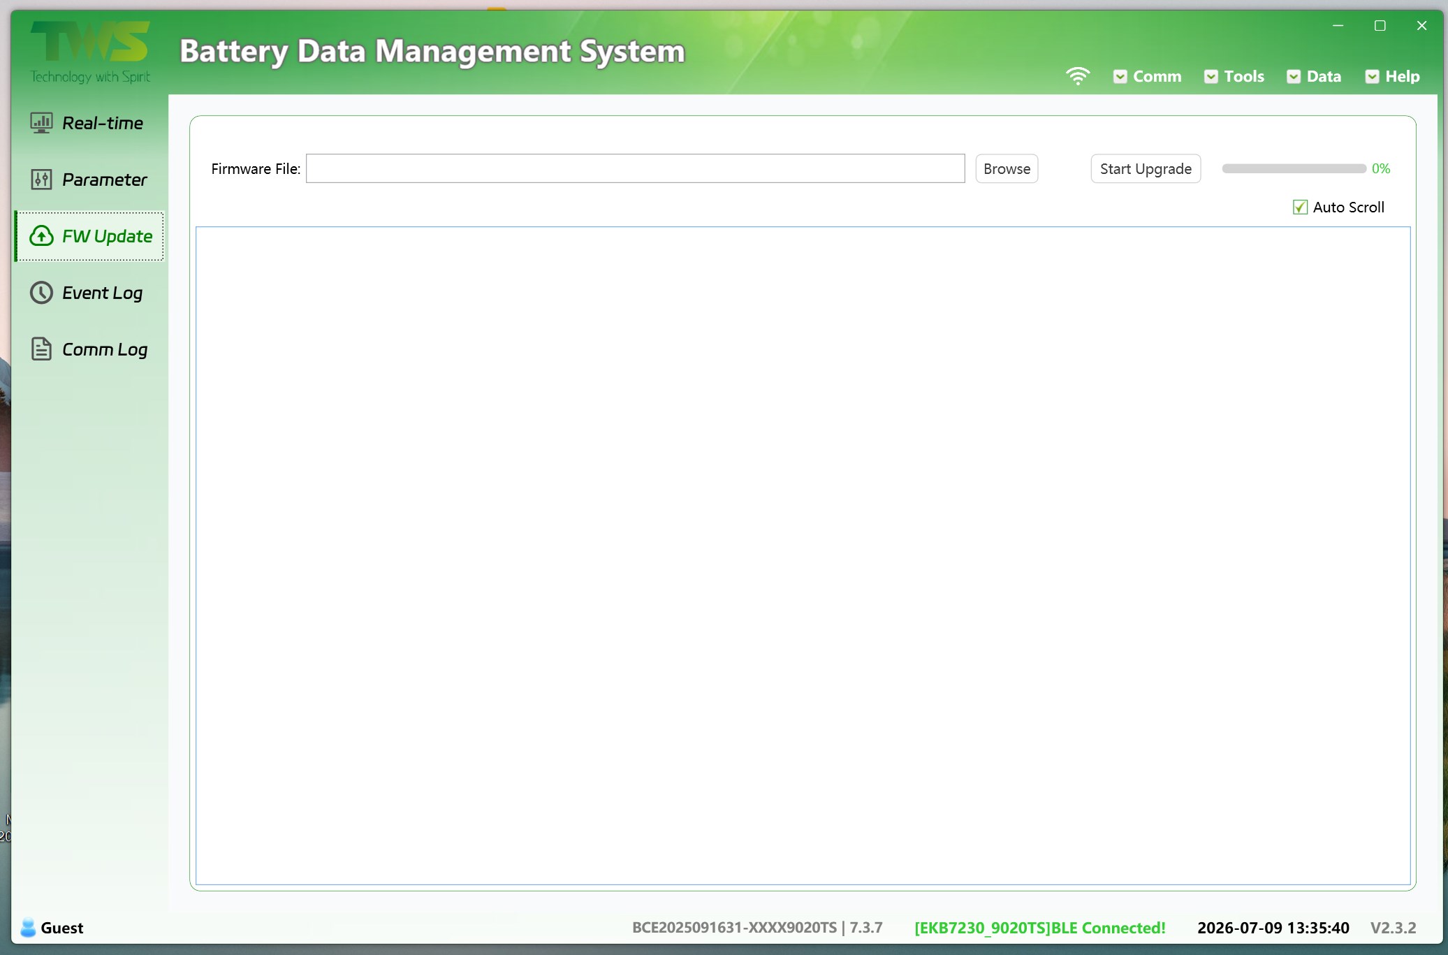The height and width of the screenshot is (955, 1448).
Task: Click the Battery Data Management System title
Action: click(x=432, y=52)
